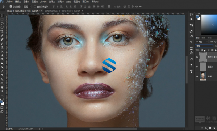Click the lock all layer icon

tap(216, 50)
